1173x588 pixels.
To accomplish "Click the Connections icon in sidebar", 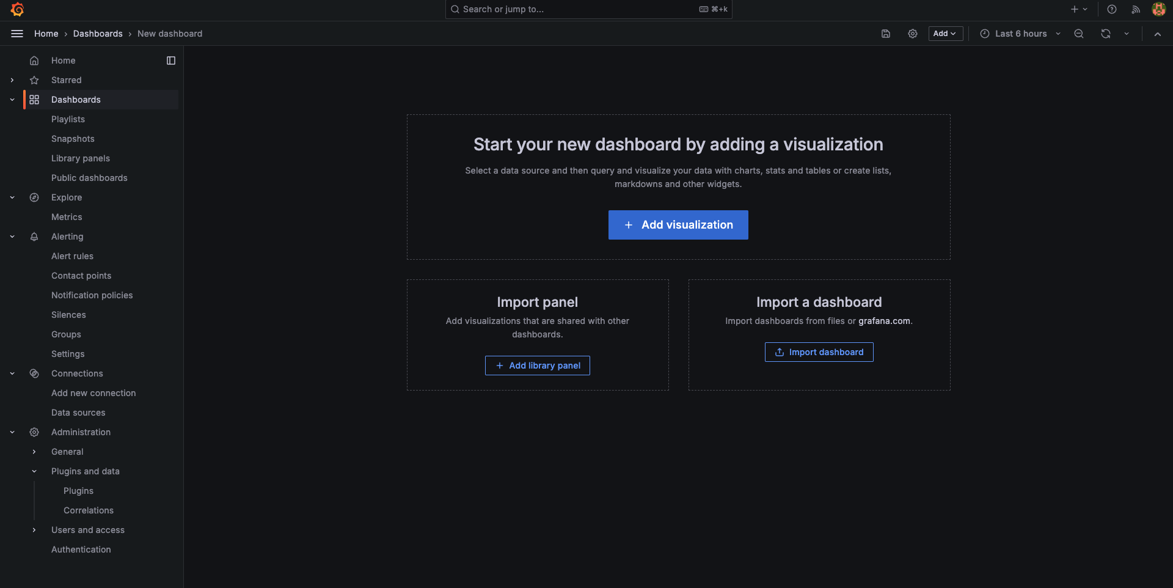I will (x=34, y=373).
